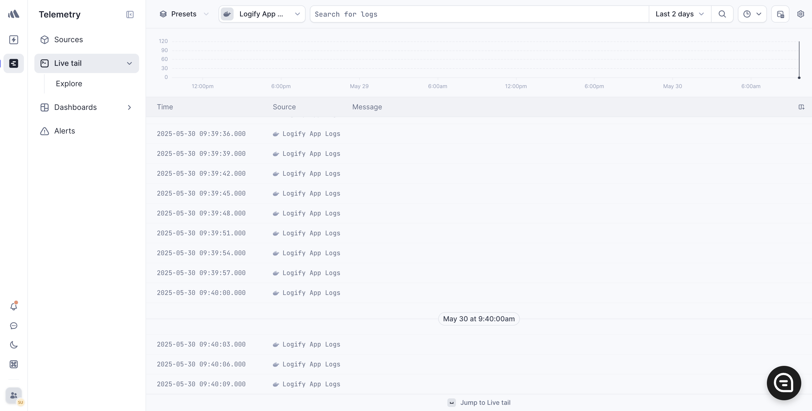Open settings with the gear icon
This screenshot has height=411, width=812.
(801, 14)
